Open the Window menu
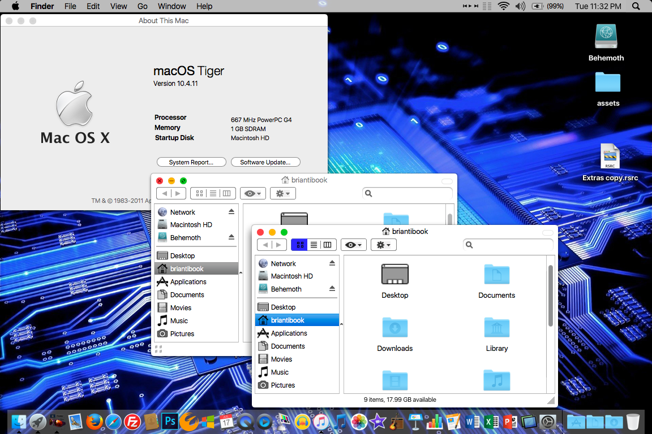This screenshot has height=434, width=652. 171,6
